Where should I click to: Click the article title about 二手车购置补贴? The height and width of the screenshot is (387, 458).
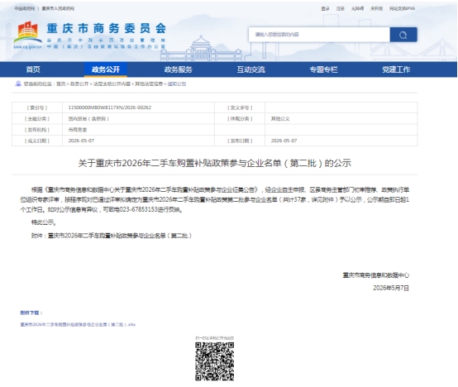click(215, 163)
